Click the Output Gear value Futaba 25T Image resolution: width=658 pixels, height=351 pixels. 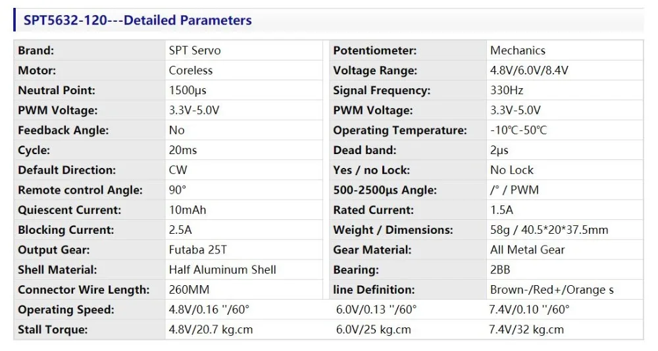[197, 250]
